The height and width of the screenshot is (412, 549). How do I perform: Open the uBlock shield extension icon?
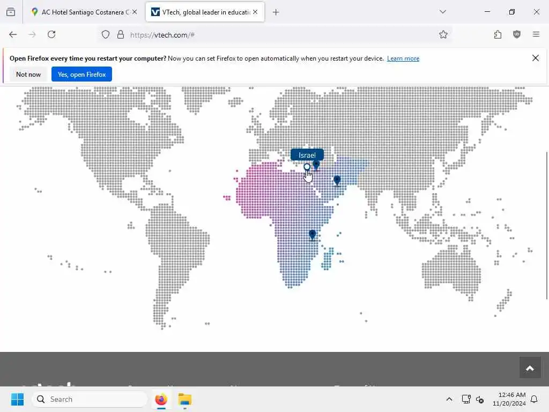click(517, 34)
